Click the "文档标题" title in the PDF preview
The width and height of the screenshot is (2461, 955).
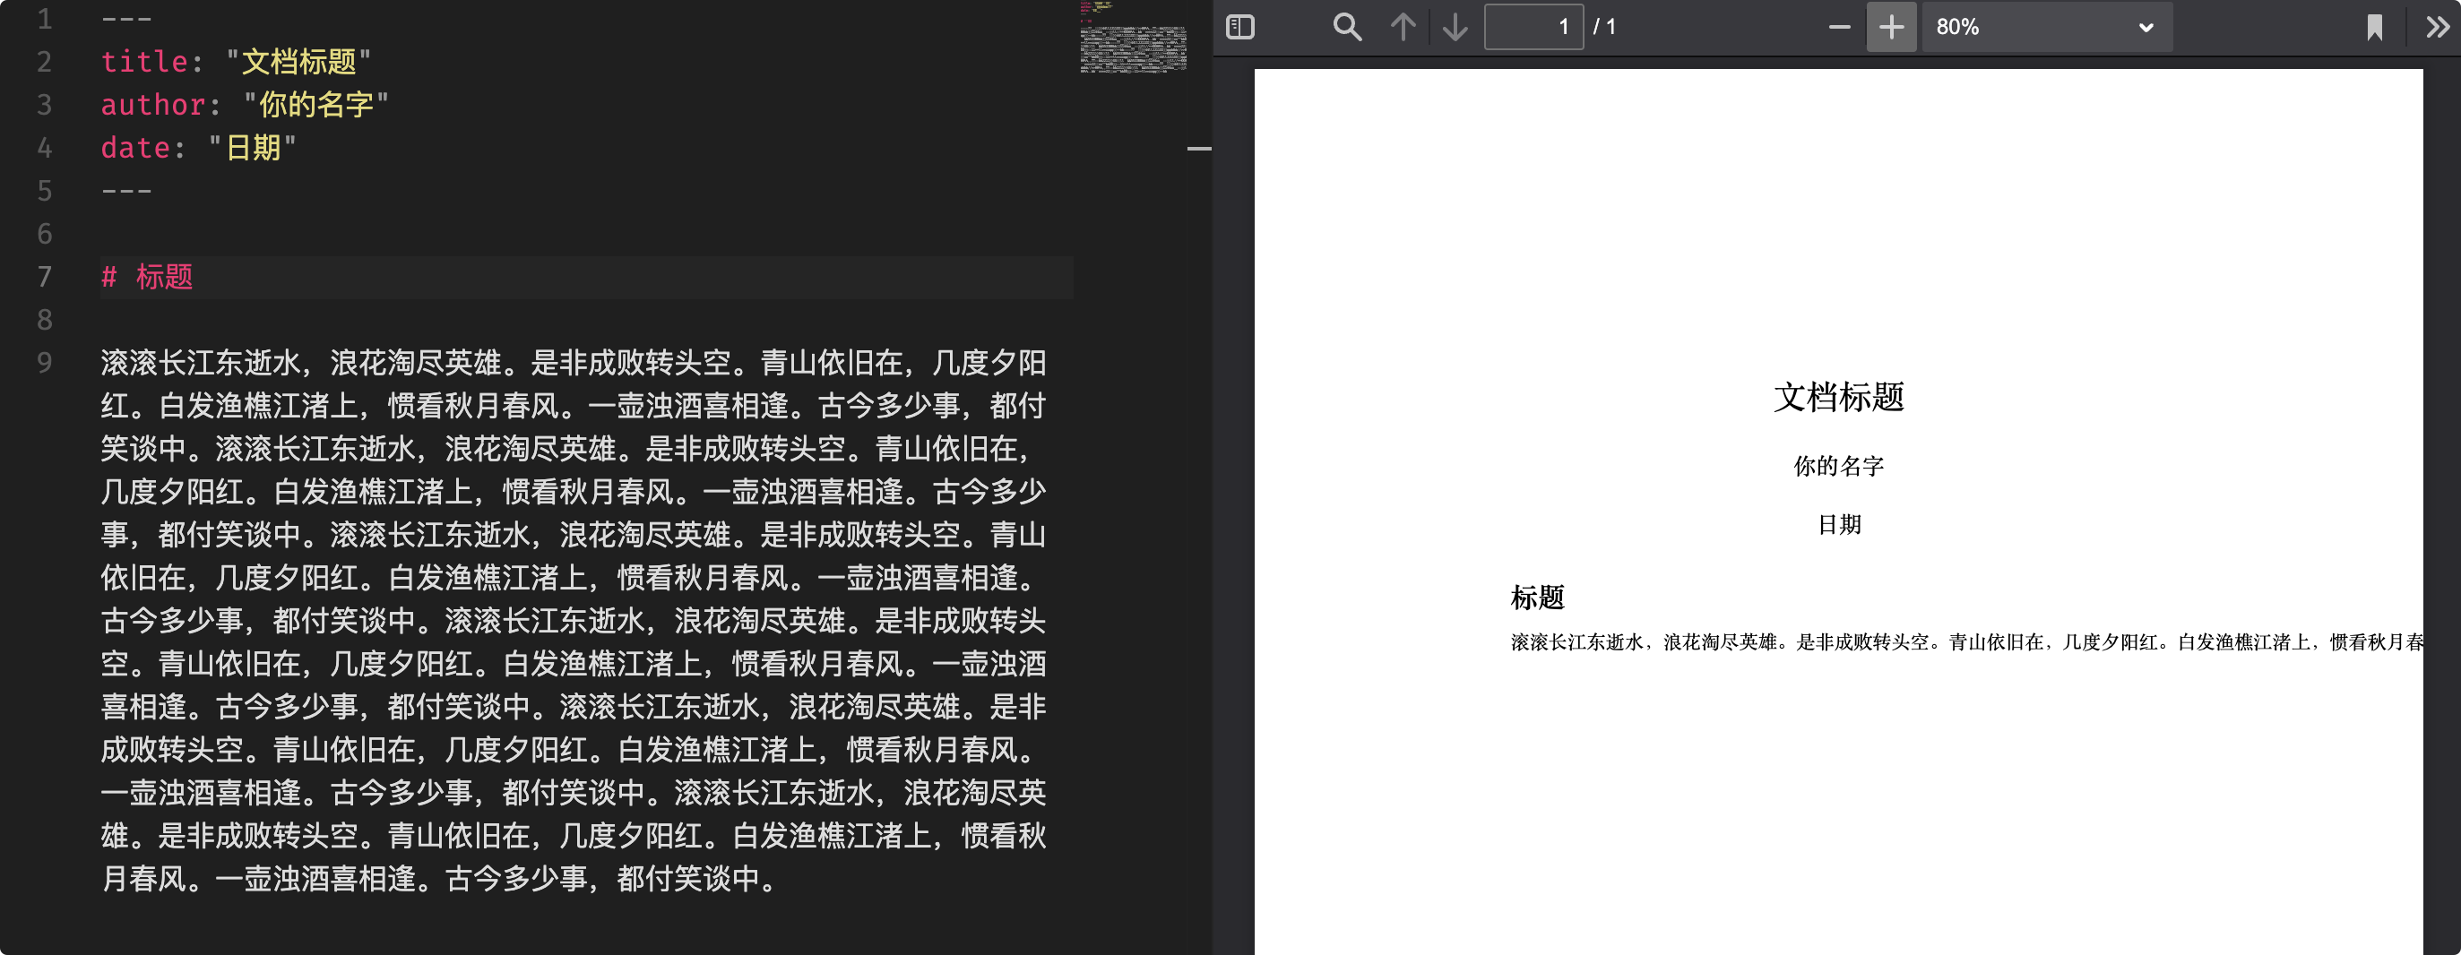point(1838,397)
